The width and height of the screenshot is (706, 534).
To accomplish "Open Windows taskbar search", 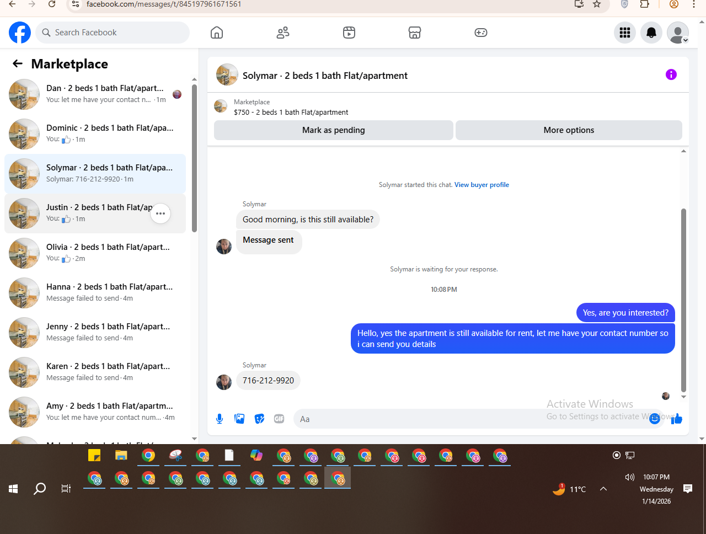I will [x=40, y=489].
